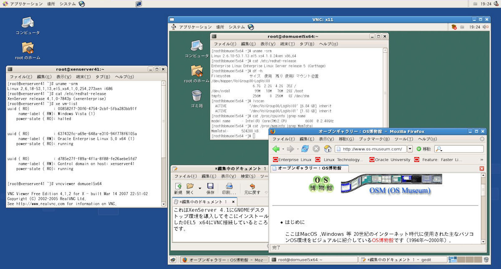Close the Firefox tab with red X button
501x269 pixels.
(482, 168)
